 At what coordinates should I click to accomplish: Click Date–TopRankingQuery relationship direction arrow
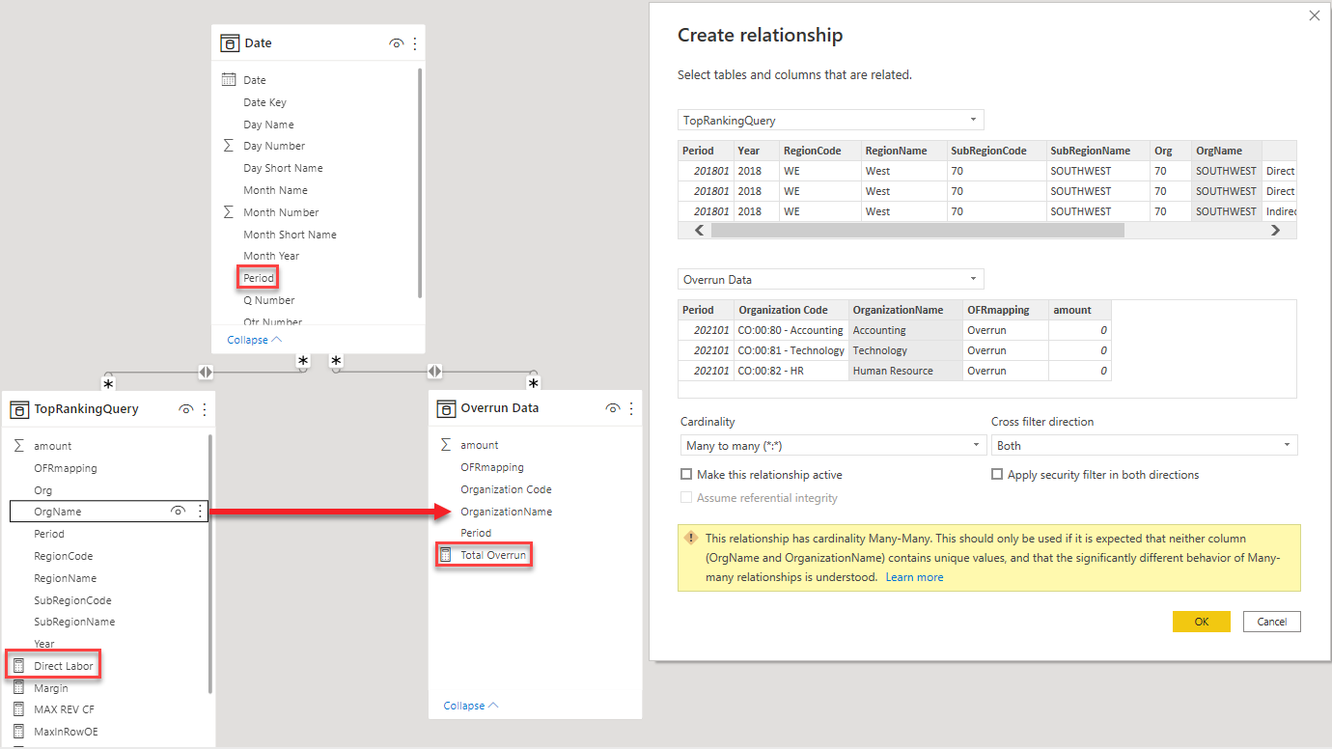pos(205,372)
